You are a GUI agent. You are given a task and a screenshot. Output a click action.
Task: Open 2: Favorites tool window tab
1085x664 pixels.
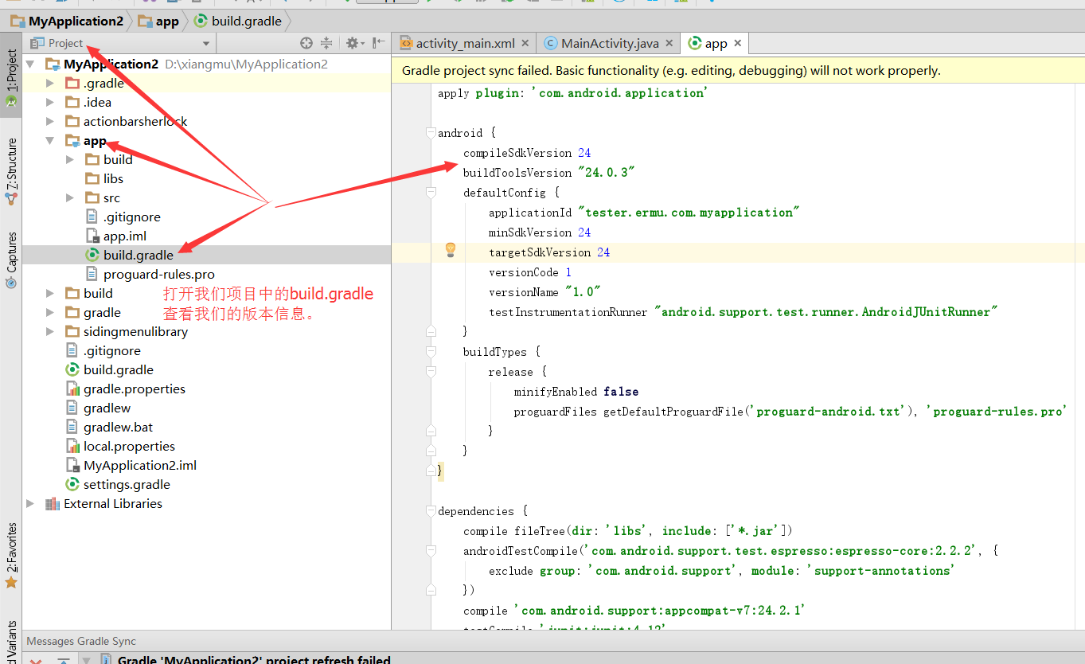[x=11, y=555]
